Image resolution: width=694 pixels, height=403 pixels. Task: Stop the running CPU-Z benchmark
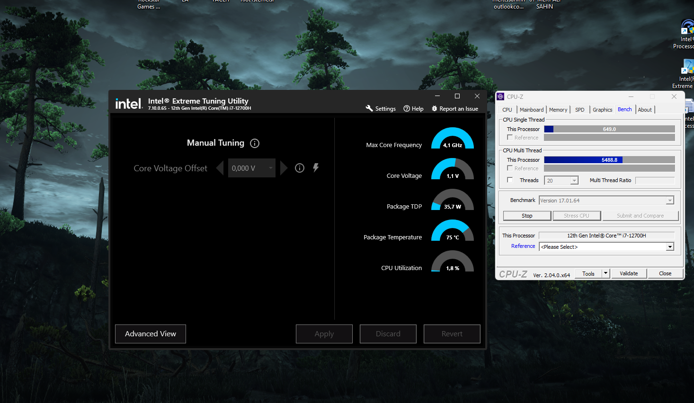(526, 215)
